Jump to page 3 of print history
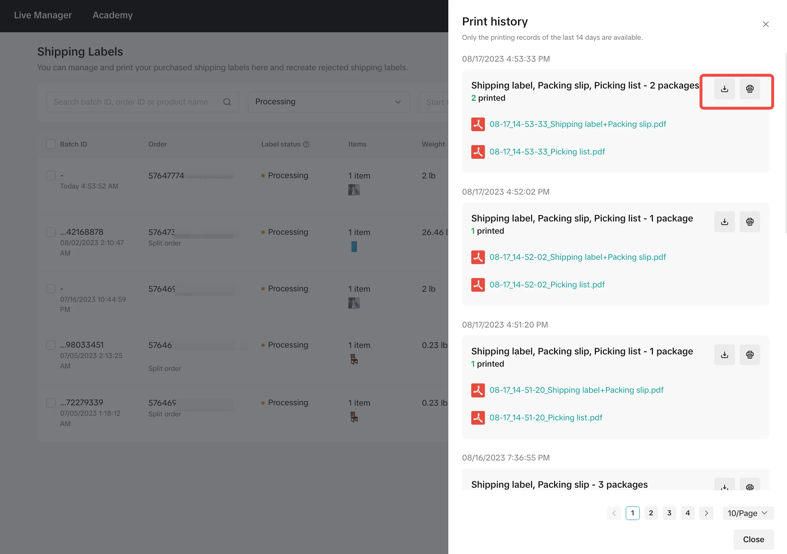 [669, 513]
